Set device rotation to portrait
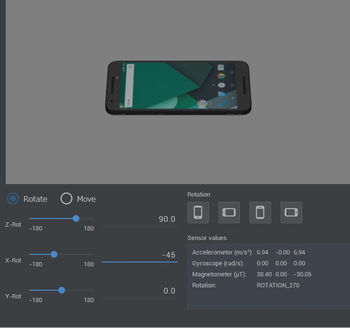 click(x=198, y=213)
